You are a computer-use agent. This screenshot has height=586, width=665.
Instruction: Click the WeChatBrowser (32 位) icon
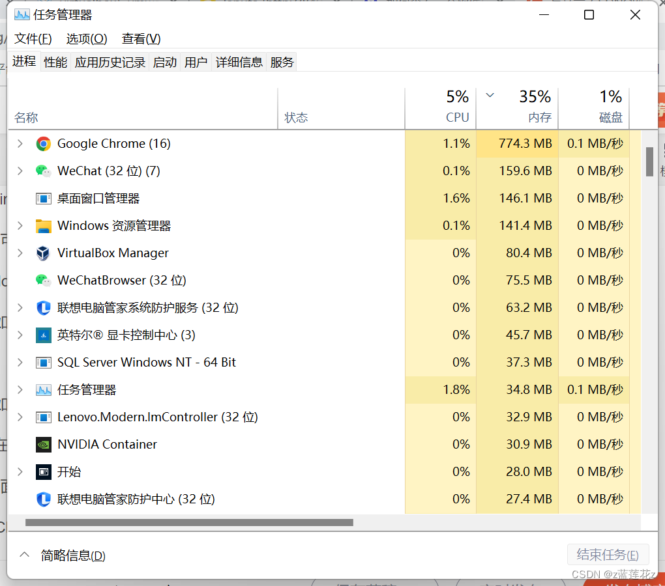(43, 280)
